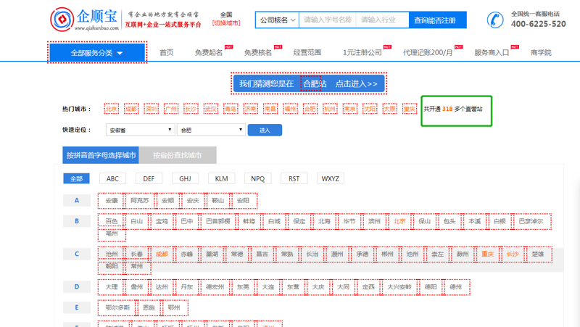Open the 合肥 city dropdown
580x327 pixels.
point(210,130)
